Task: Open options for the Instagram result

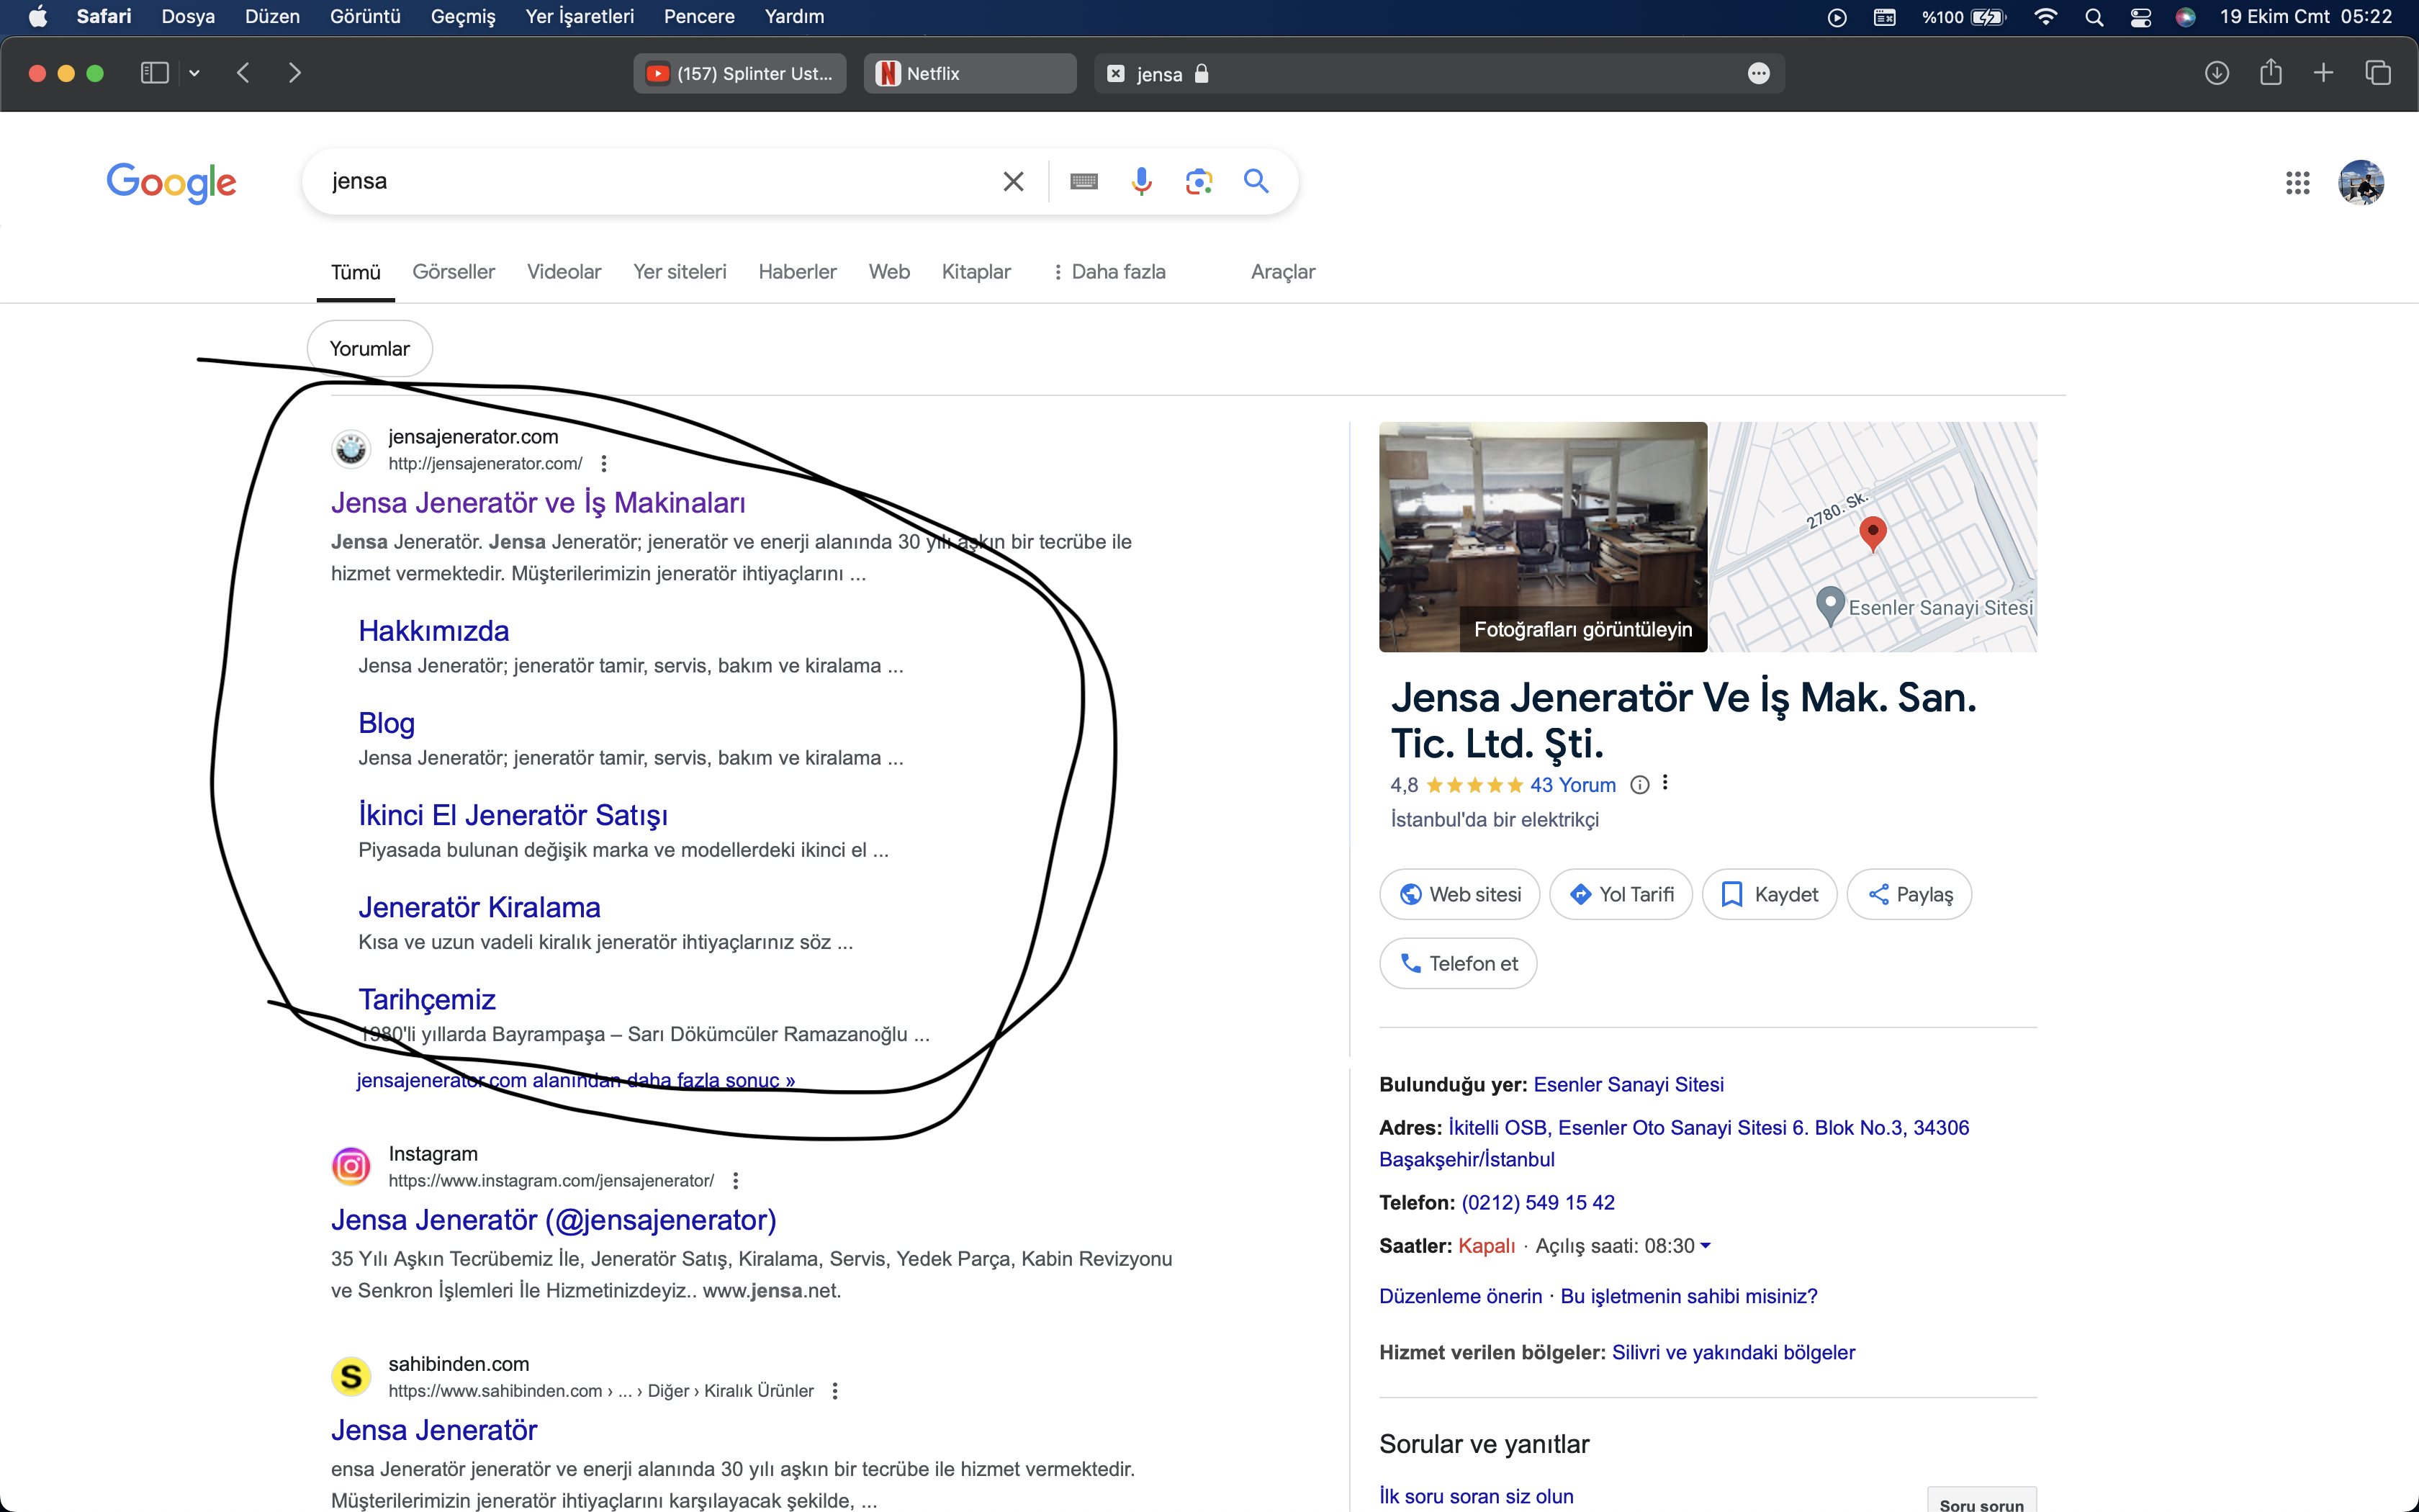Action: 736,1181
